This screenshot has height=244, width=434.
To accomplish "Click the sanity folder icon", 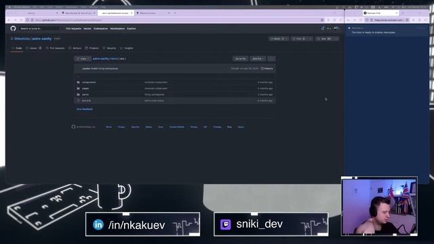I will click(x=79, y=95).
